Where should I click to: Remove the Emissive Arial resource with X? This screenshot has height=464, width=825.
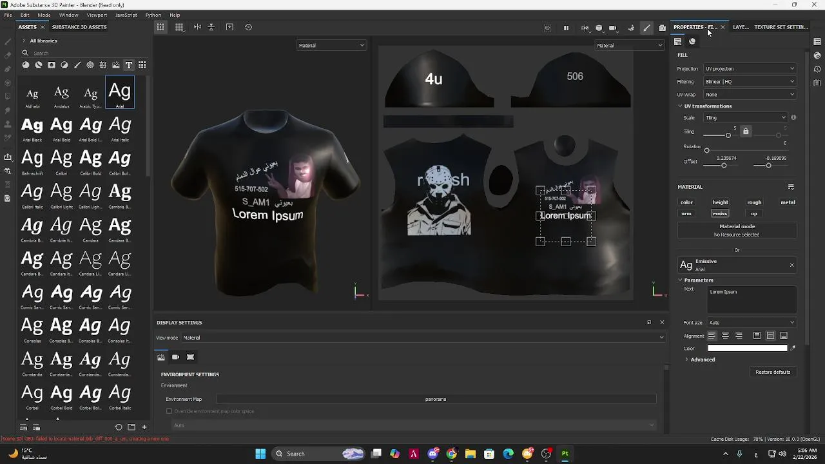click(791, 265)
